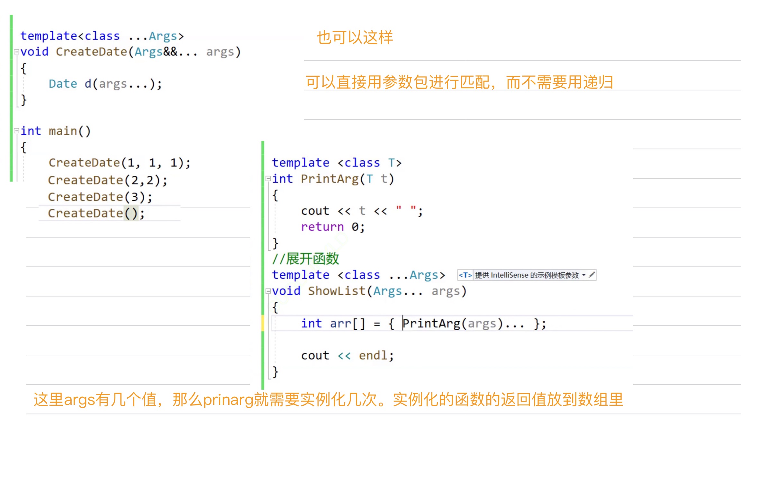Collapse the int PrintArg function block
This screenshot has width=767, height=479.
point(268,179)
